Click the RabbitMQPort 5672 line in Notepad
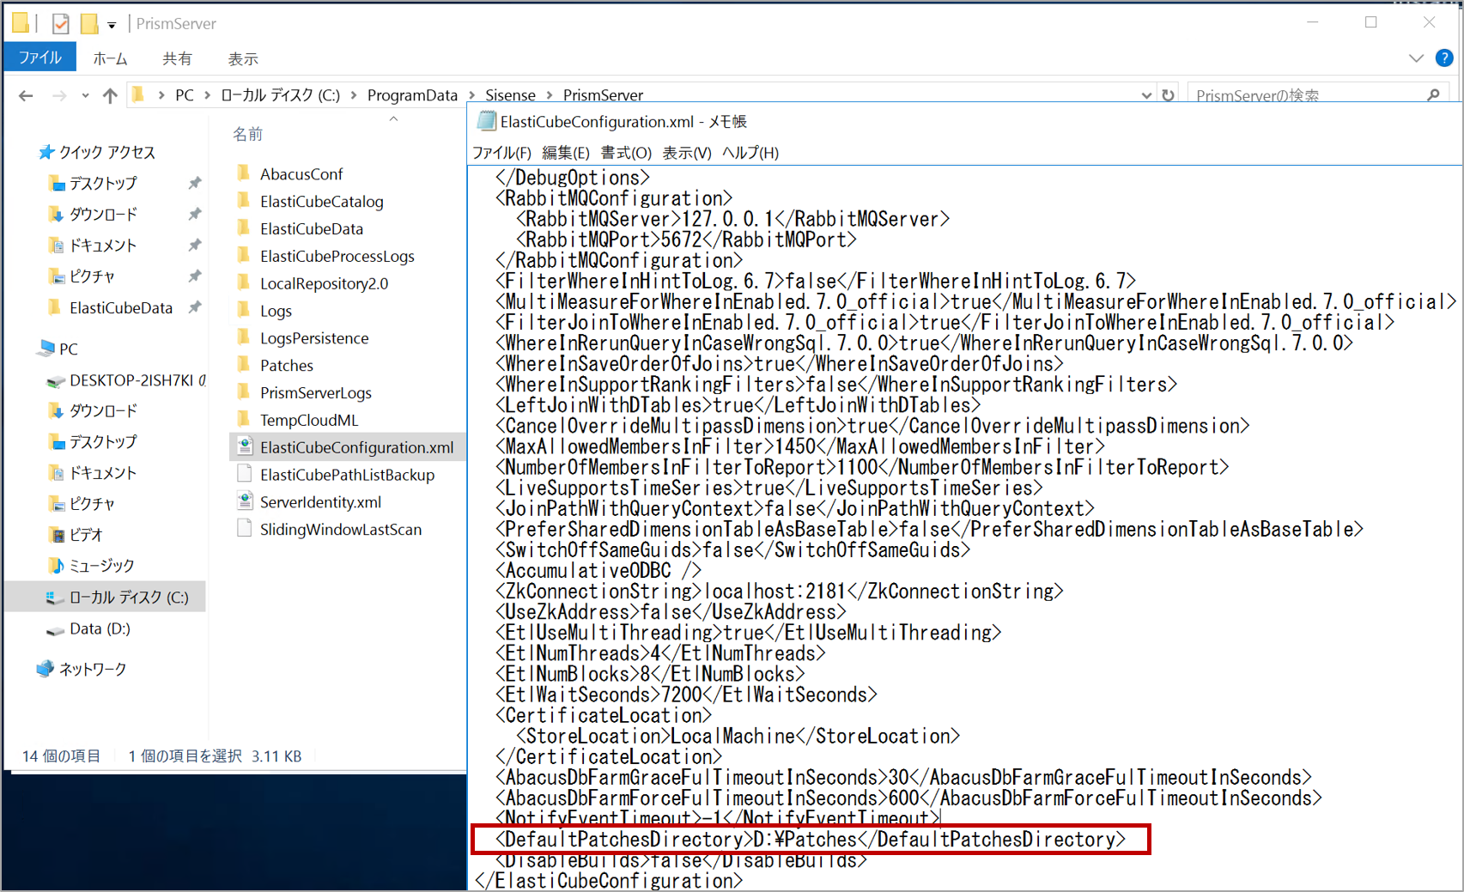1464x892 pixels. 686,240
